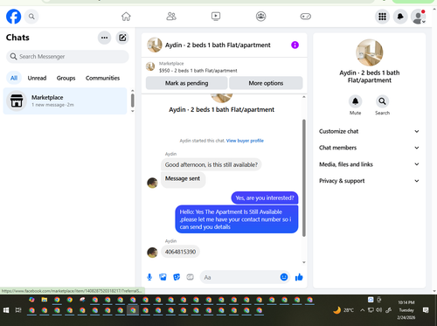Click Aydin's avatar beside phone number message
437x326 pixels.
pyautogui.click(x=152, y=253)
